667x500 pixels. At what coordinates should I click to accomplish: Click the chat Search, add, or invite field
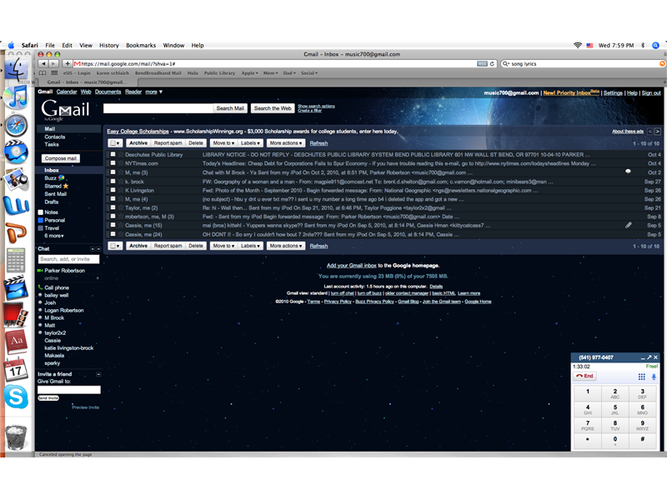click(68, 259)
